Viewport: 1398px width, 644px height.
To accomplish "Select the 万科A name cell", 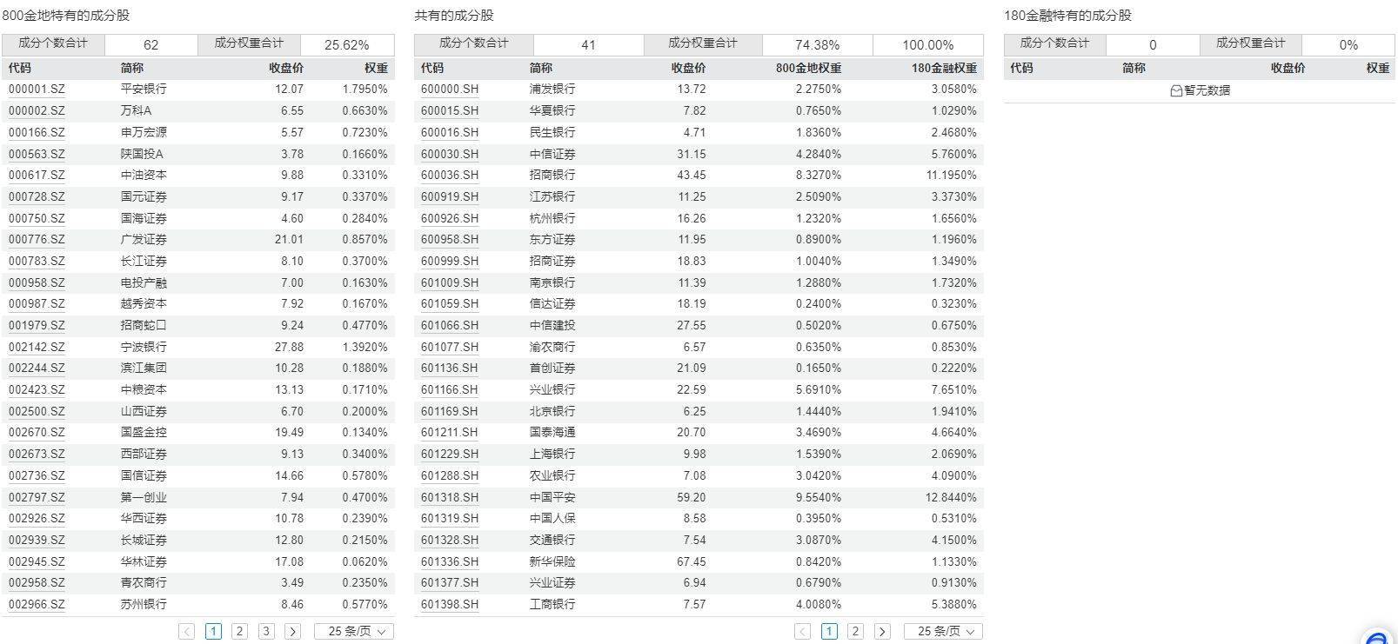I will tap(136, 110).
